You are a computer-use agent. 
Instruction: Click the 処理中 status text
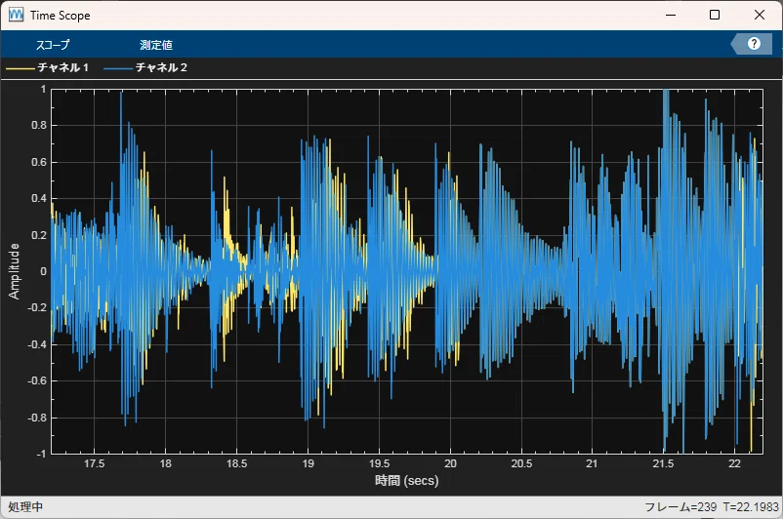coord(25,507)
